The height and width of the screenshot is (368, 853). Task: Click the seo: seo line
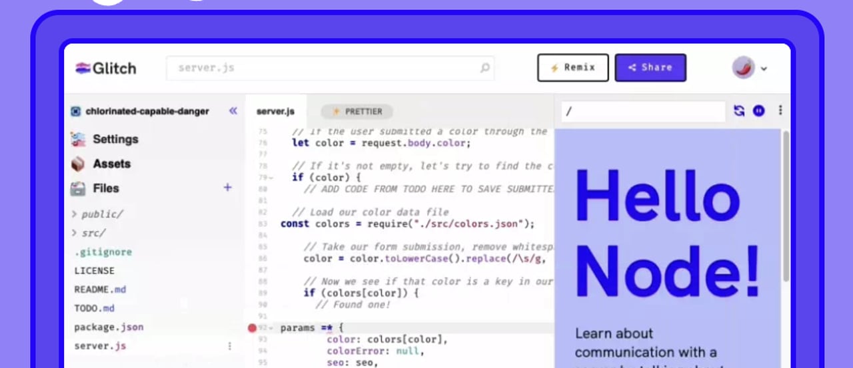352,363
